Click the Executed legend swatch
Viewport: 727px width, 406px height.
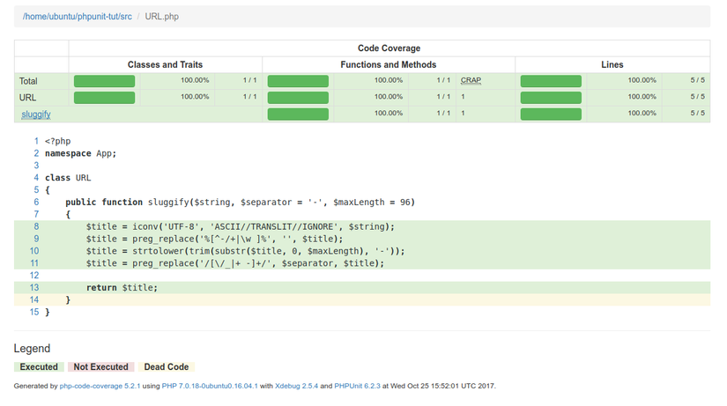(39, 367)
